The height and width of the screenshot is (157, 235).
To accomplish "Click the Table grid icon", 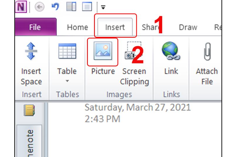I will point(67,51).
